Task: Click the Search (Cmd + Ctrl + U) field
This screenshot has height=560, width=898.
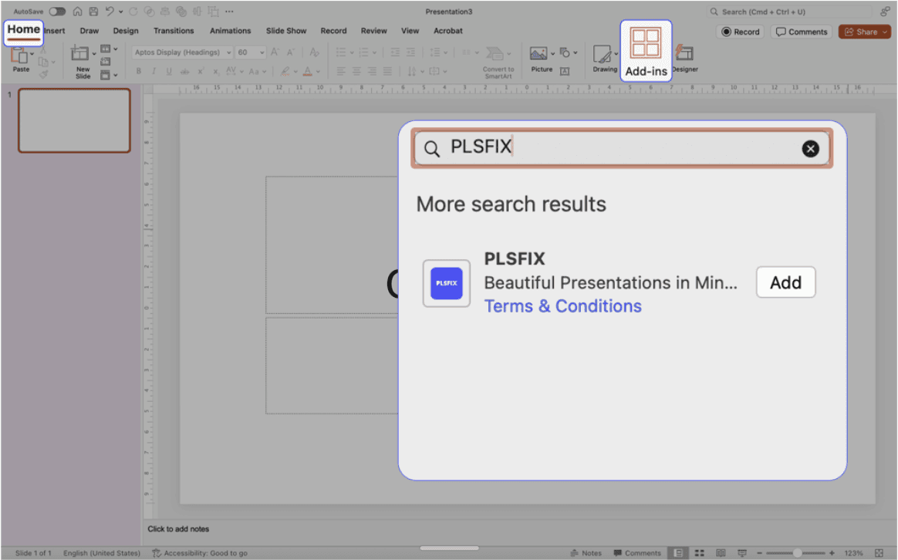Action: click(x=789, y=12)
